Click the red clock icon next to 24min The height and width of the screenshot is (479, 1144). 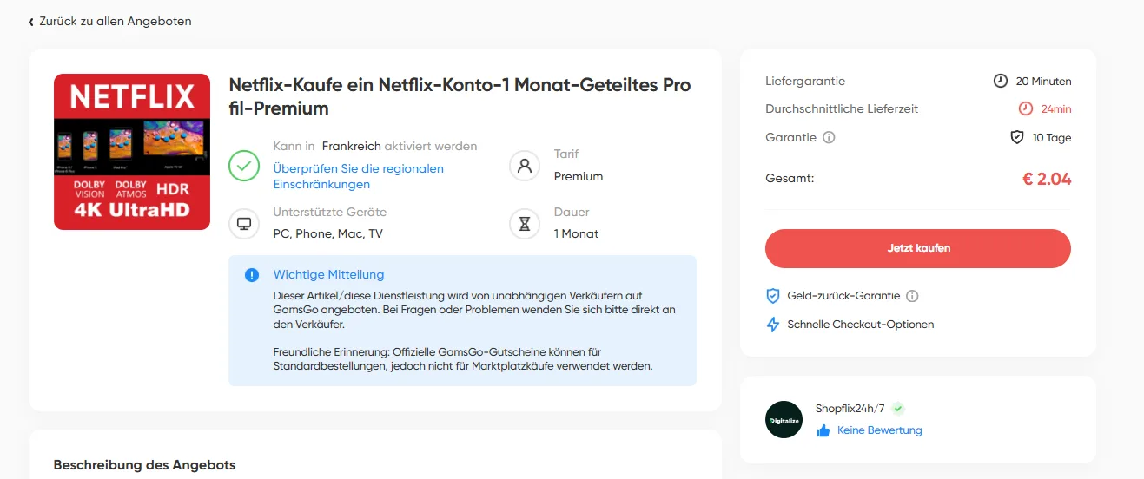pyautogui.click(x=1026, y=108)
